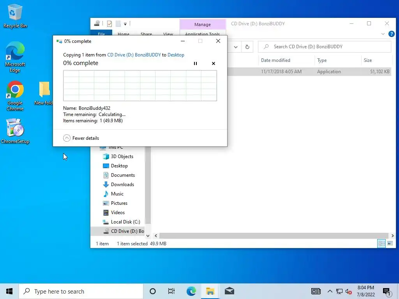The width and height of the screenshot is (399, 299).
Task: Open Pictures in the navigation pane
Action: 119,203
